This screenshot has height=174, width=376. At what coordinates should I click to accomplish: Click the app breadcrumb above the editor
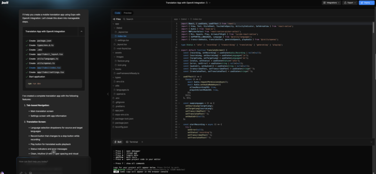point(176,19)
